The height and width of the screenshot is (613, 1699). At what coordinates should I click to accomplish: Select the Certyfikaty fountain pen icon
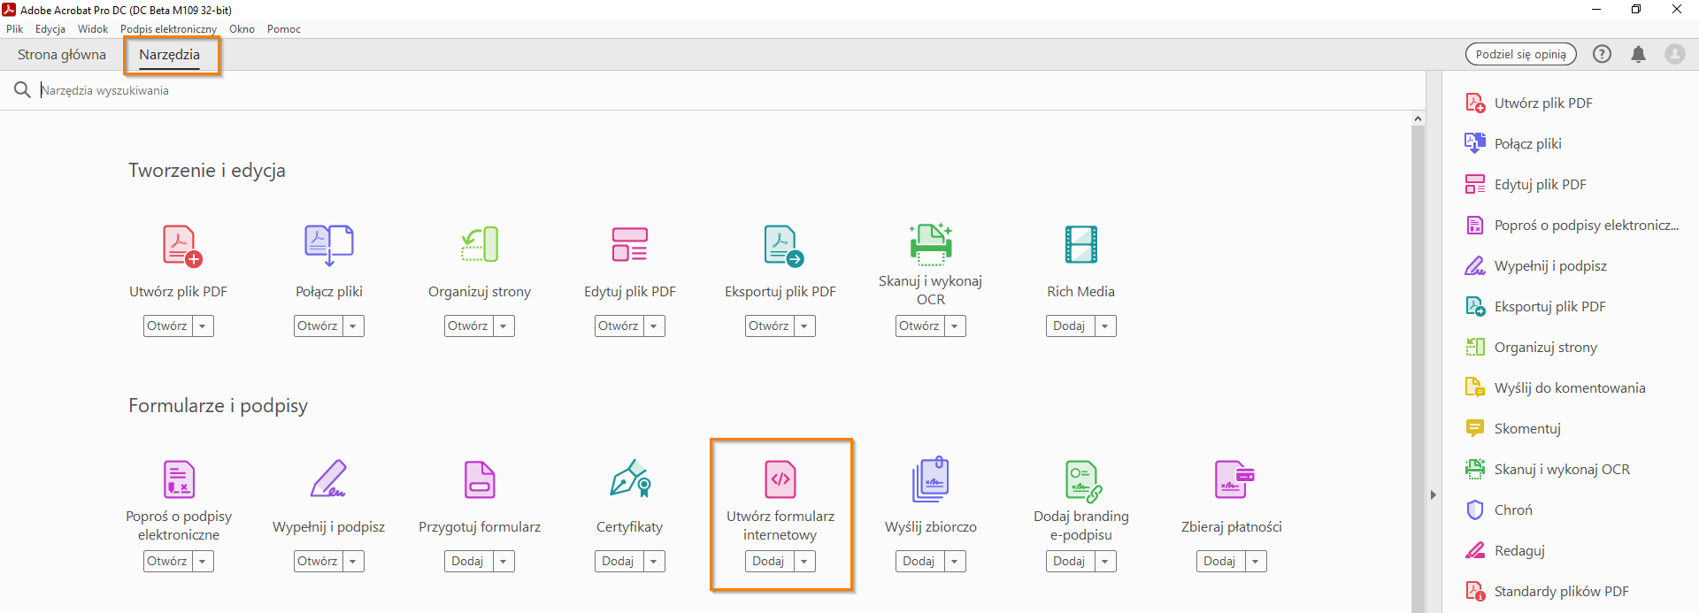click(630, 479)
